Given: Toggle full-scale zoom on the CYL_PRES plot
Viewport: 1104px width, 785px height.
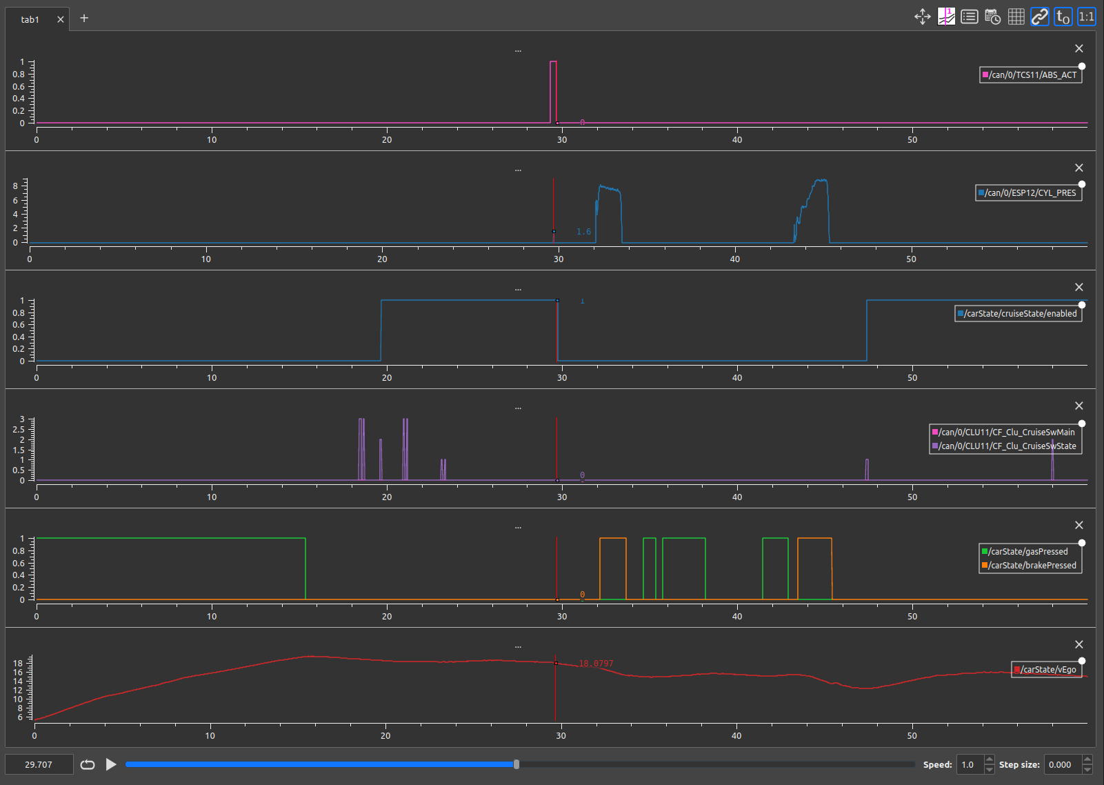Looking at the screenshot, I should point(1082,183).
